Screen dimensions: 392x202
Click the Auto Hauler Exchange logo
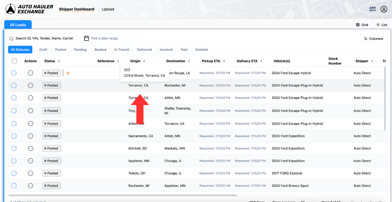click(29, 9)
